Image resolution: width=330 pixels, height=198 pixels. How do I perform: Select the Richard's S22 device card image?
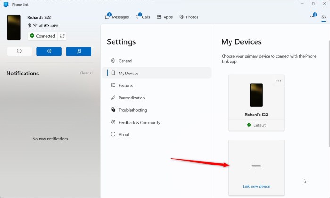click(x=256, y=95)
